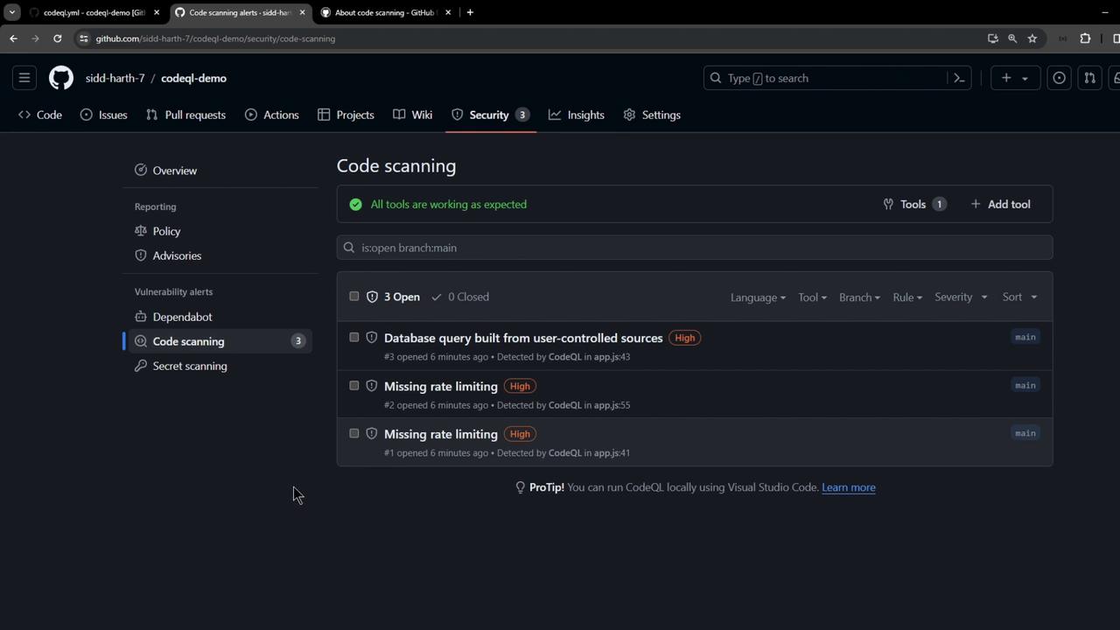The image size is (1120, 630).
Task: Open the Pull requests repository tab
Action: click(x=185, y=115)
